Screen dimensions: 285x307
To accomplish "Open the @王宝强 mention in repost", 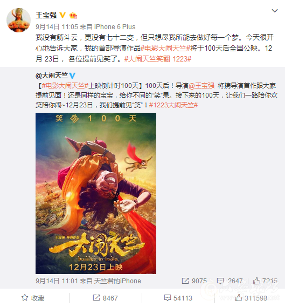I will point(201,86).
